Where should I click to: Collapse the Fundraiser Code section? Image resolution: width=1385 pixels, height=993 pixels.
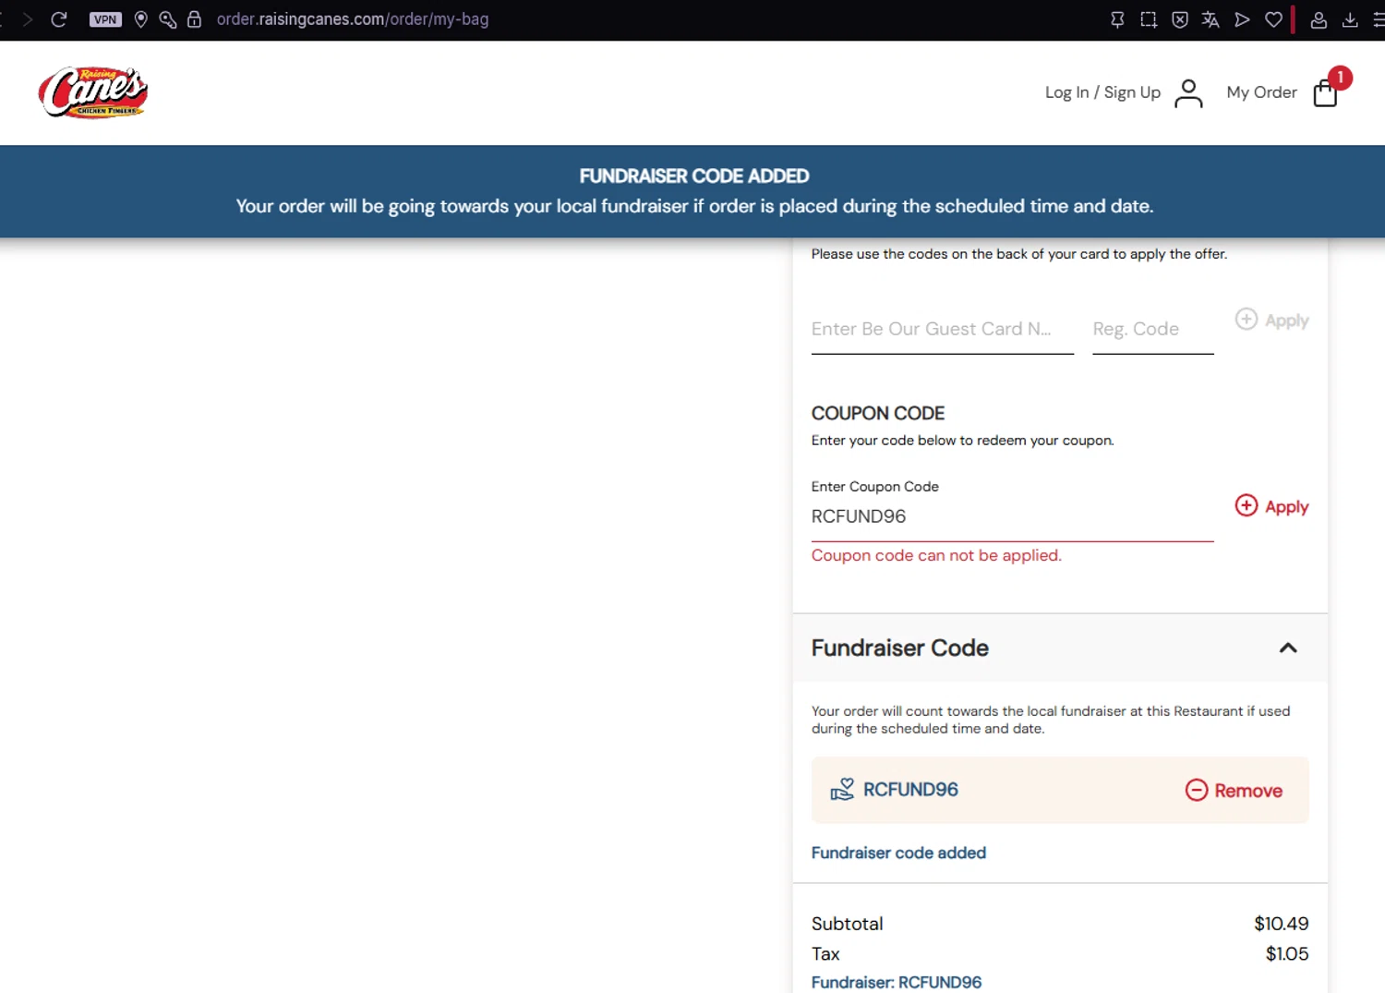point(1287,648)
